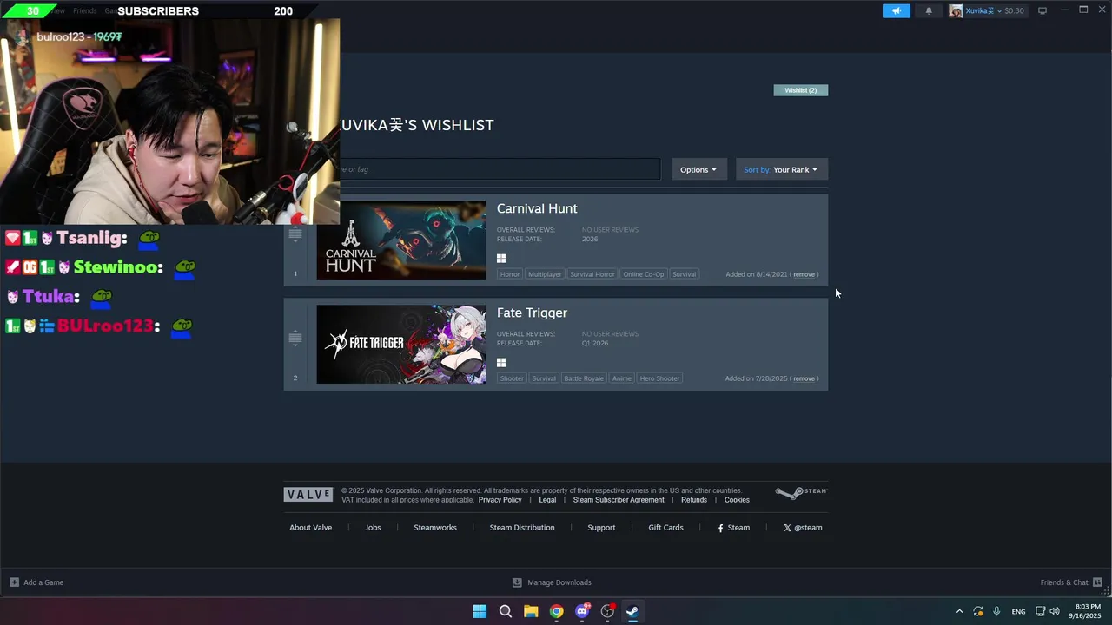Click Carnival Hunt rank number 1

click(295, 273)
